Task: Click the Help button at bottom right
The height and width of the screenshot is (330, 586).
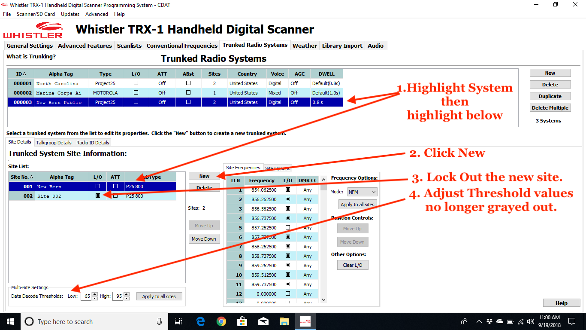Action: [x=562, y=303]
